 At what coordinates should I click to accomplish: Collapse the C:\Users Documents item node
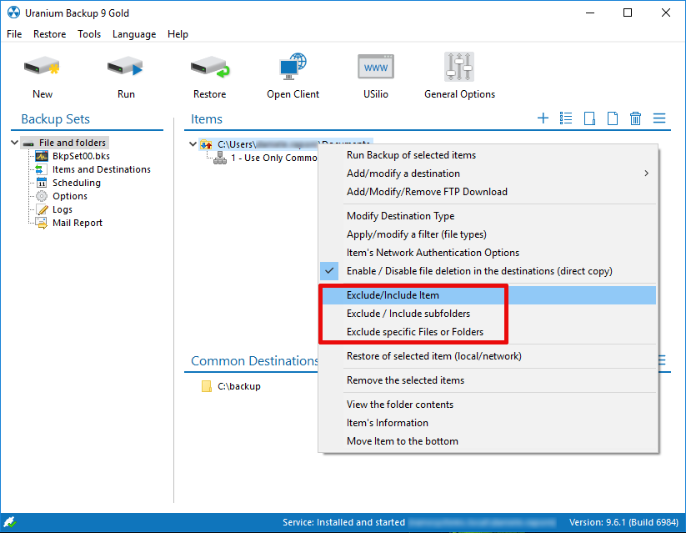(x=193, y=144)
